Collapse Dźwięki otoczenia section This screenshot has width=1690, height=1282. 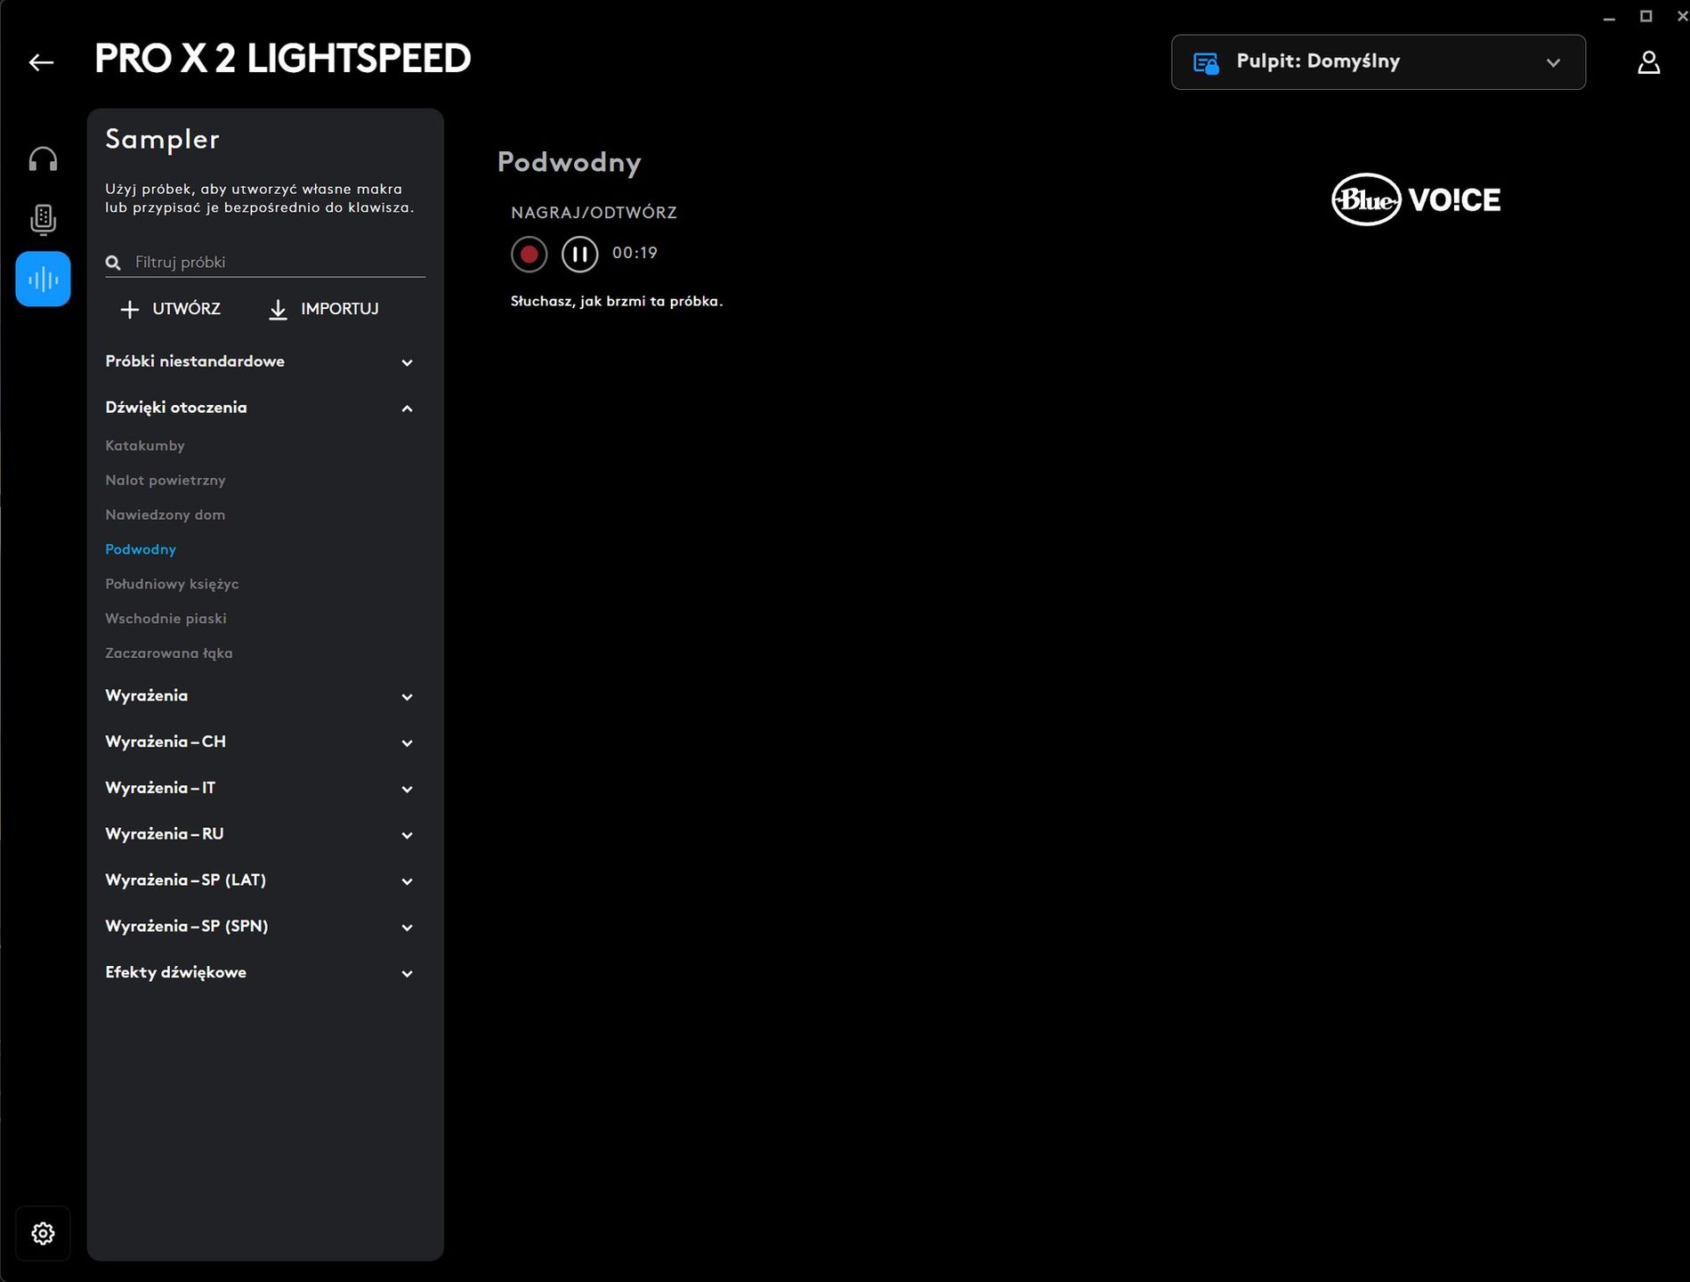[260, 408]
